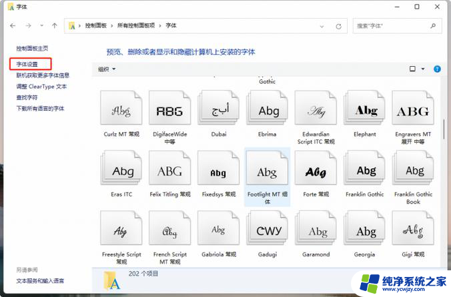Select the Garamond font family icon
451x297 pixels.
[316, 228]
